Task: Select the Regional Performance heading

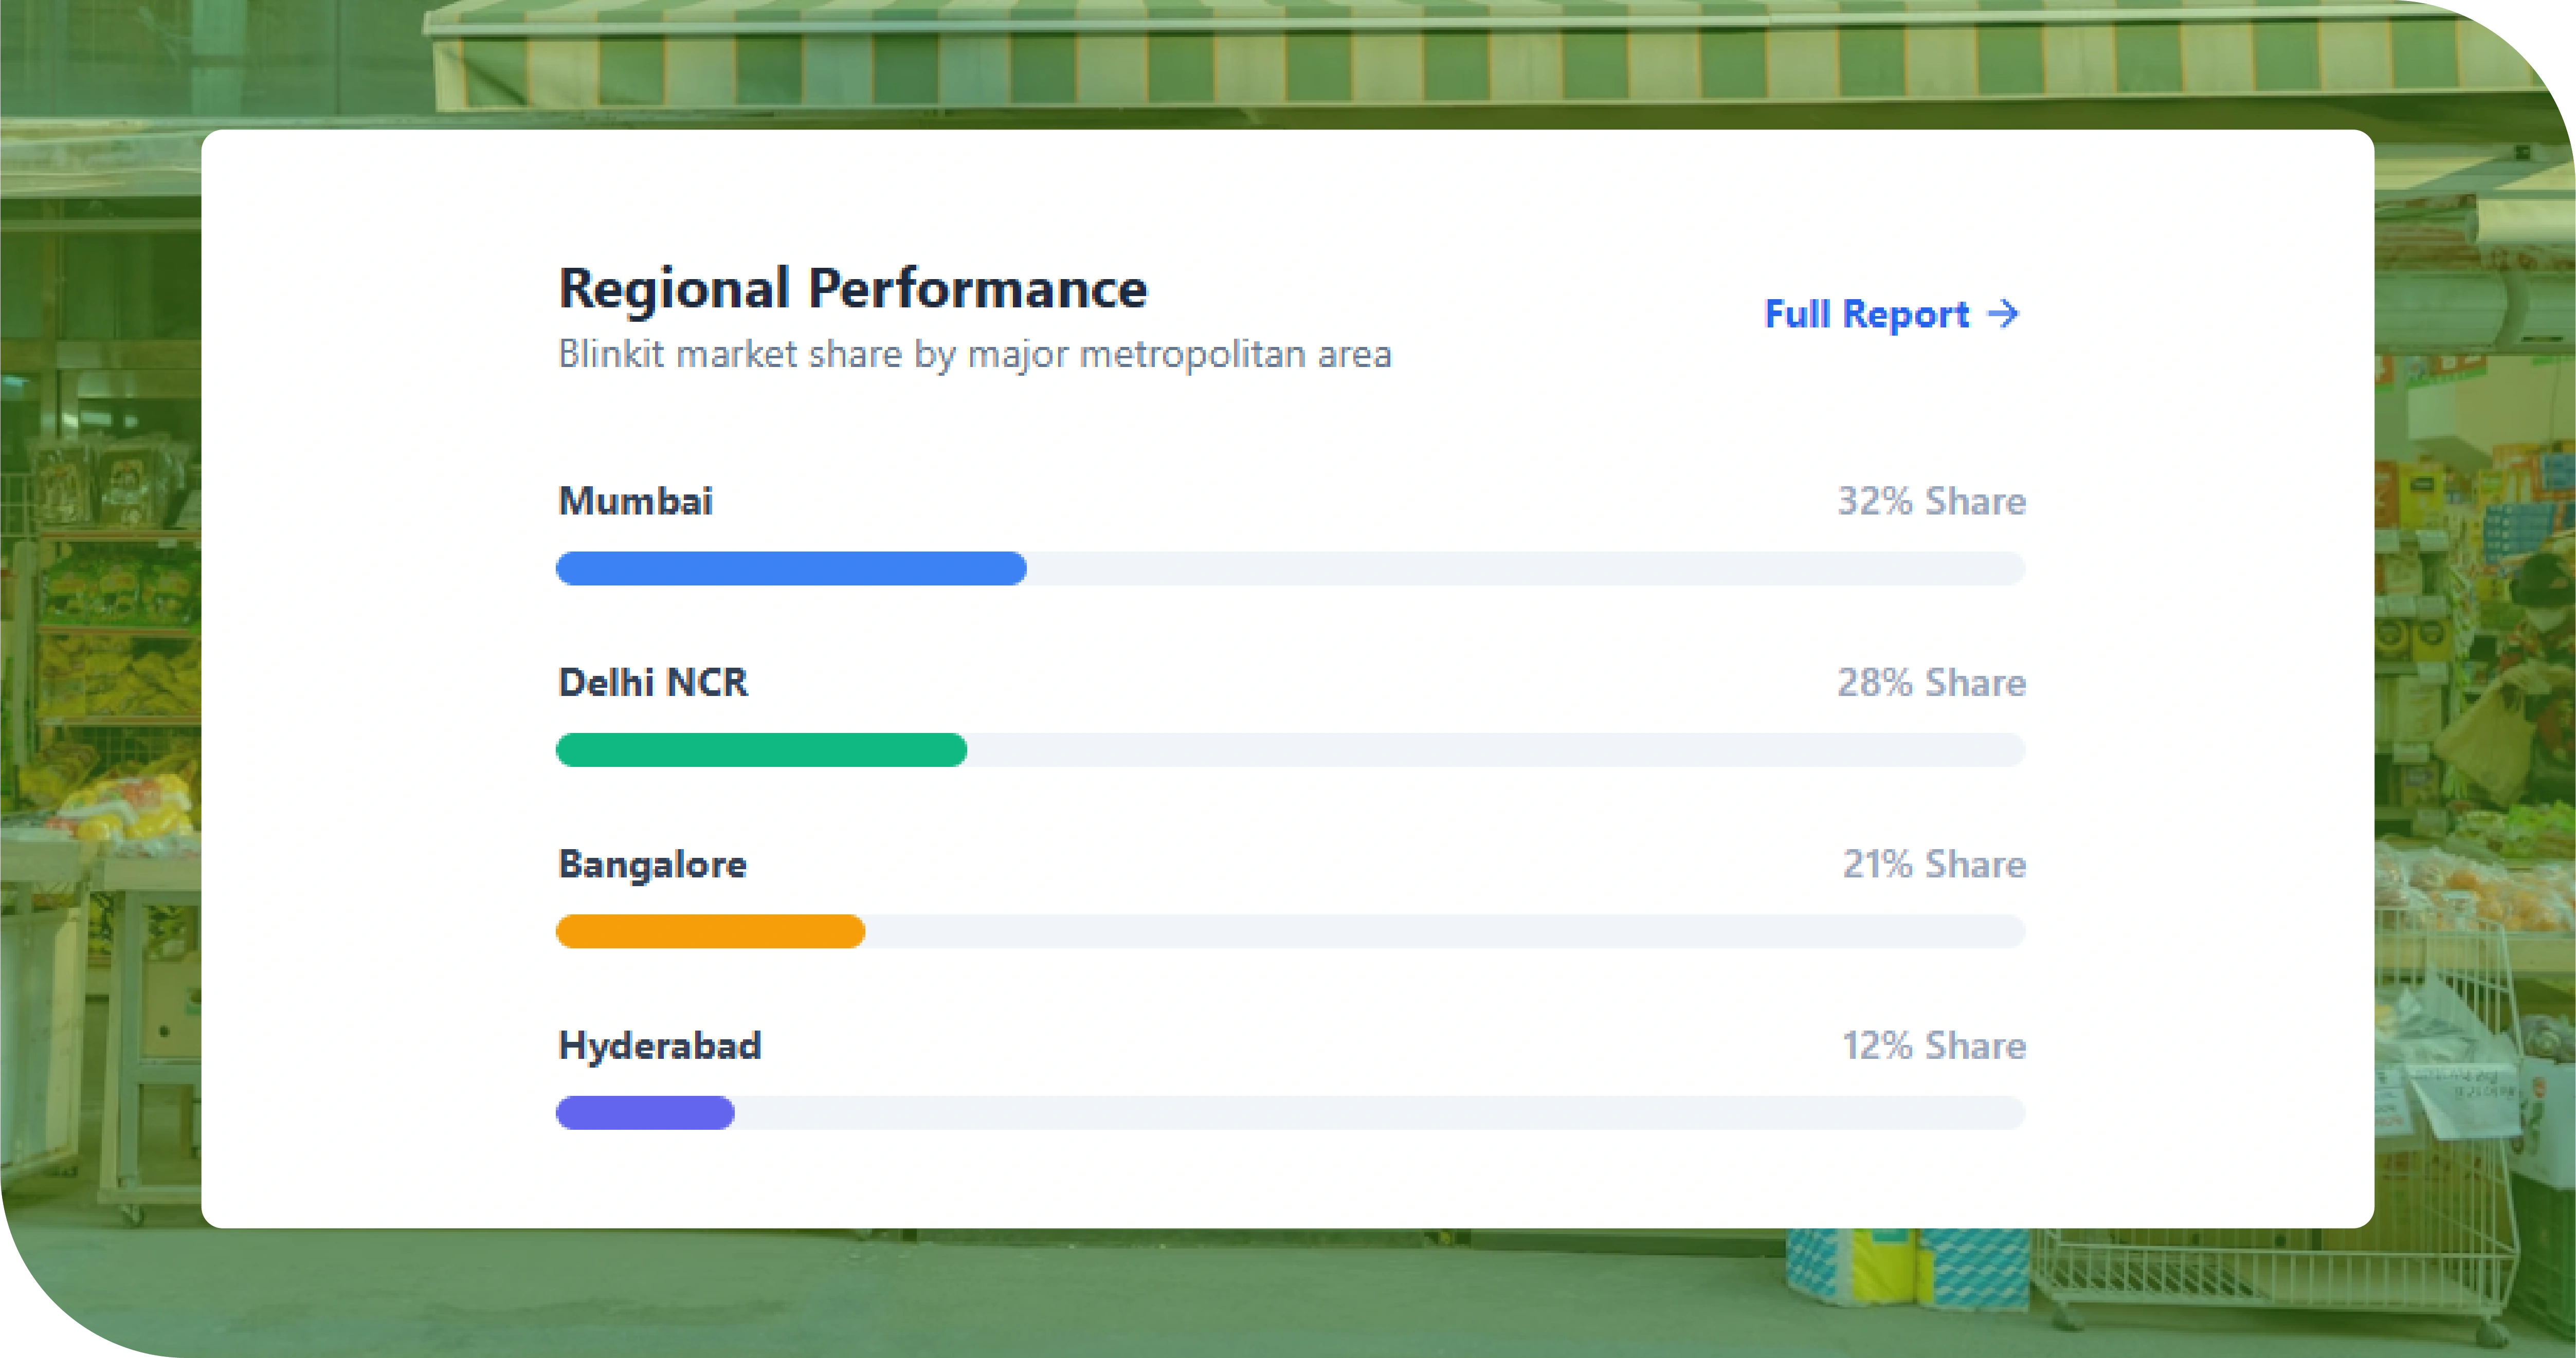Action: (x=852, y=288)
